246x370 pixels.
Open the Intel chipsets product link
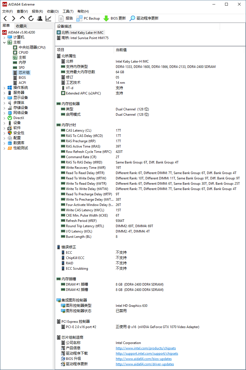pos(146,348)
